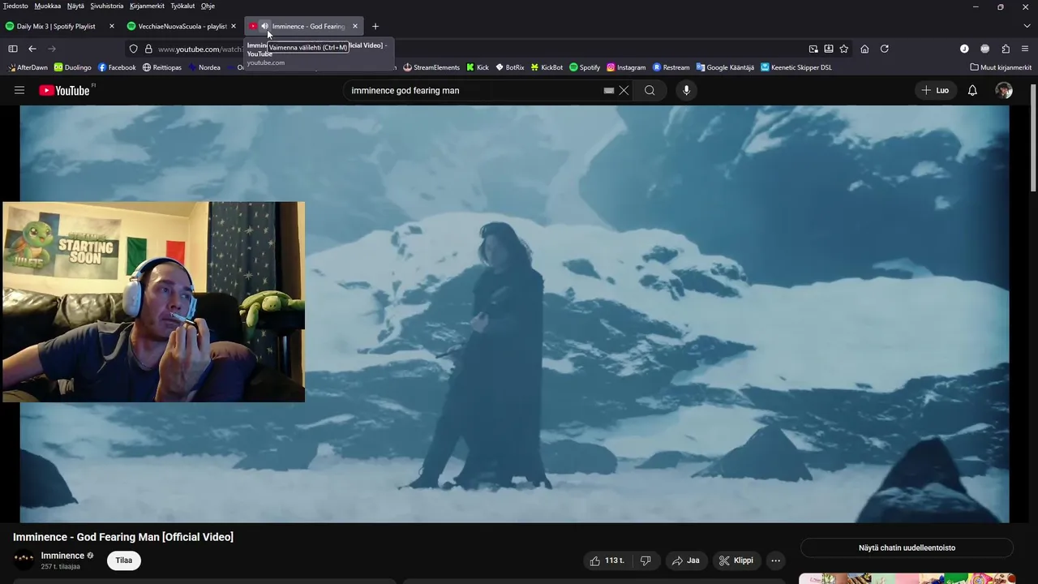
Task: Open on-screen keyboard icon in search box
Action: click(609, 91)
